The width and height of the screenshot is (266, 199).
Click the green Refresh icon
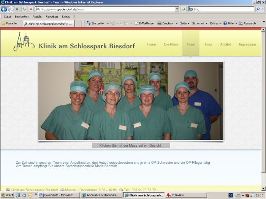click(x=24, y=9)
